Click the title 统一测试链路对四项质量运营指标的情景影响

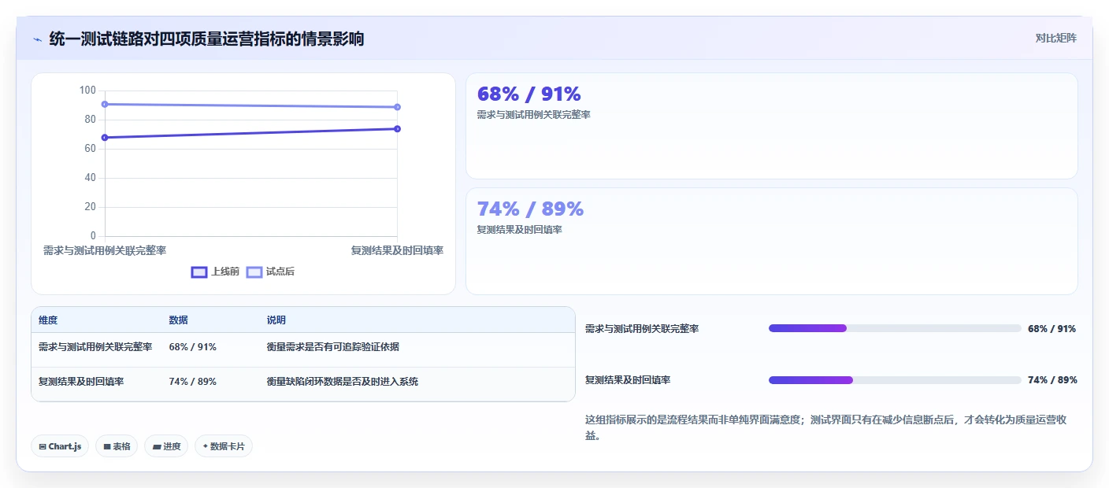206,39
